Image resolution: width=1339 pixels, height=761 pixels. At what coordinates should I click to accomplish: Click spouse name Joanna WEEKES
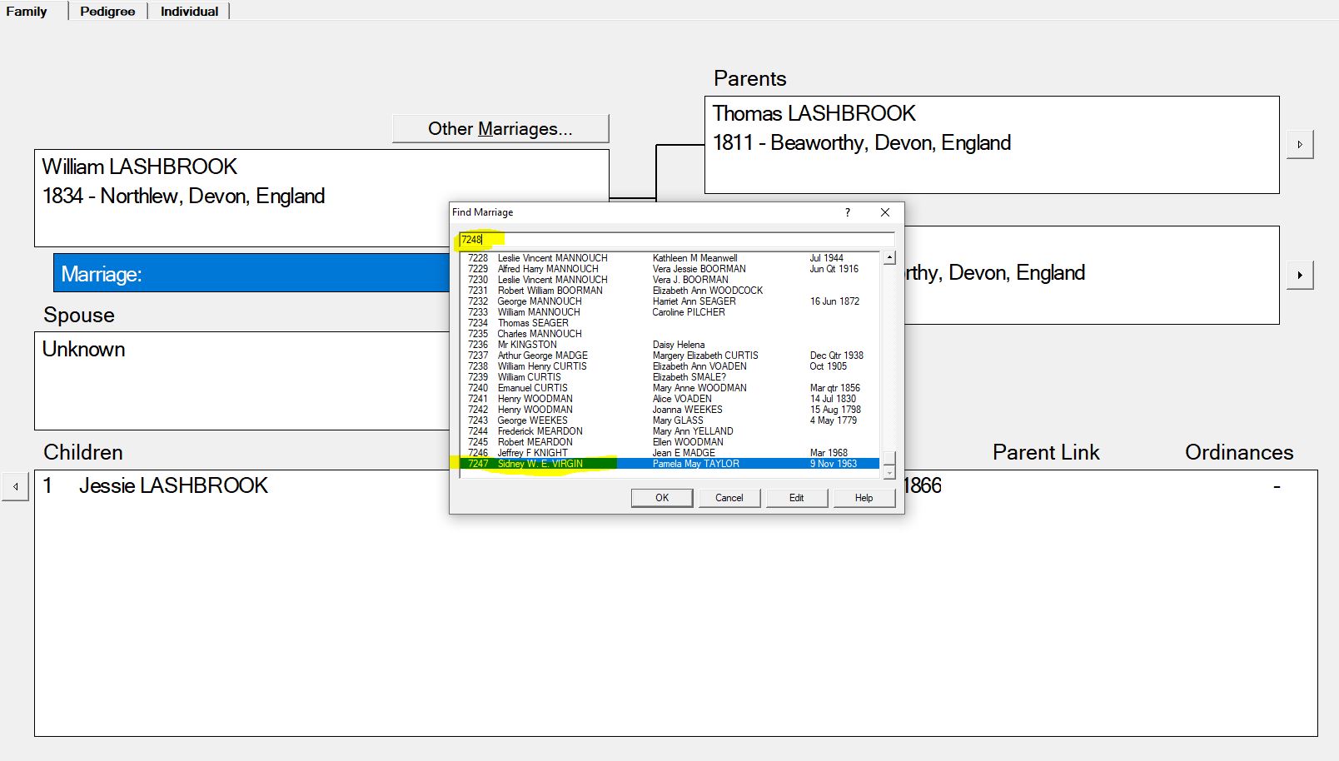coord(688,410)
